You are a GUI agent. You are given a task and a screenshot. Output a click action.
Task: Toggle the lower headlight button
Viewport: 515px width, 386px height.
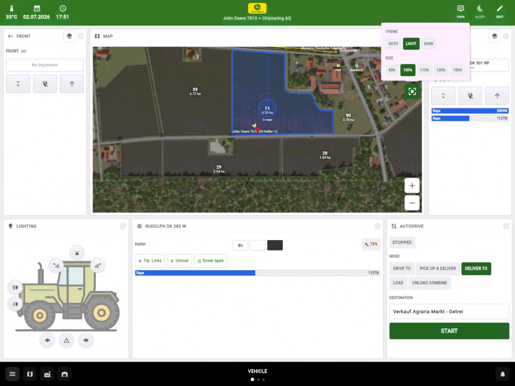click(15, 304)
